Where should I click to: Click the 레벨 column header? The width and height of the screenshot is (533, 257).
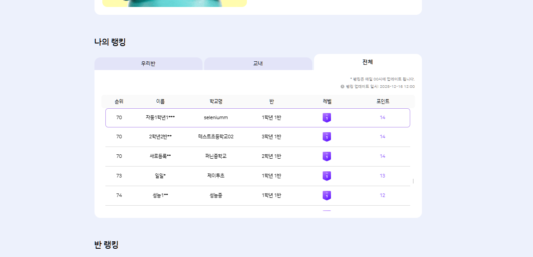tap(327, 101)
